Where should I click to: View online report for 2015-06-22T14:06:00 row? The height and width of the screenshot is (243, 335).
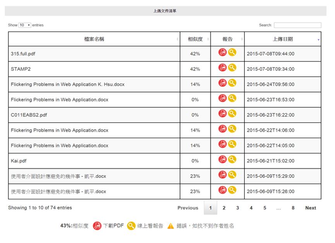(232, 129)
